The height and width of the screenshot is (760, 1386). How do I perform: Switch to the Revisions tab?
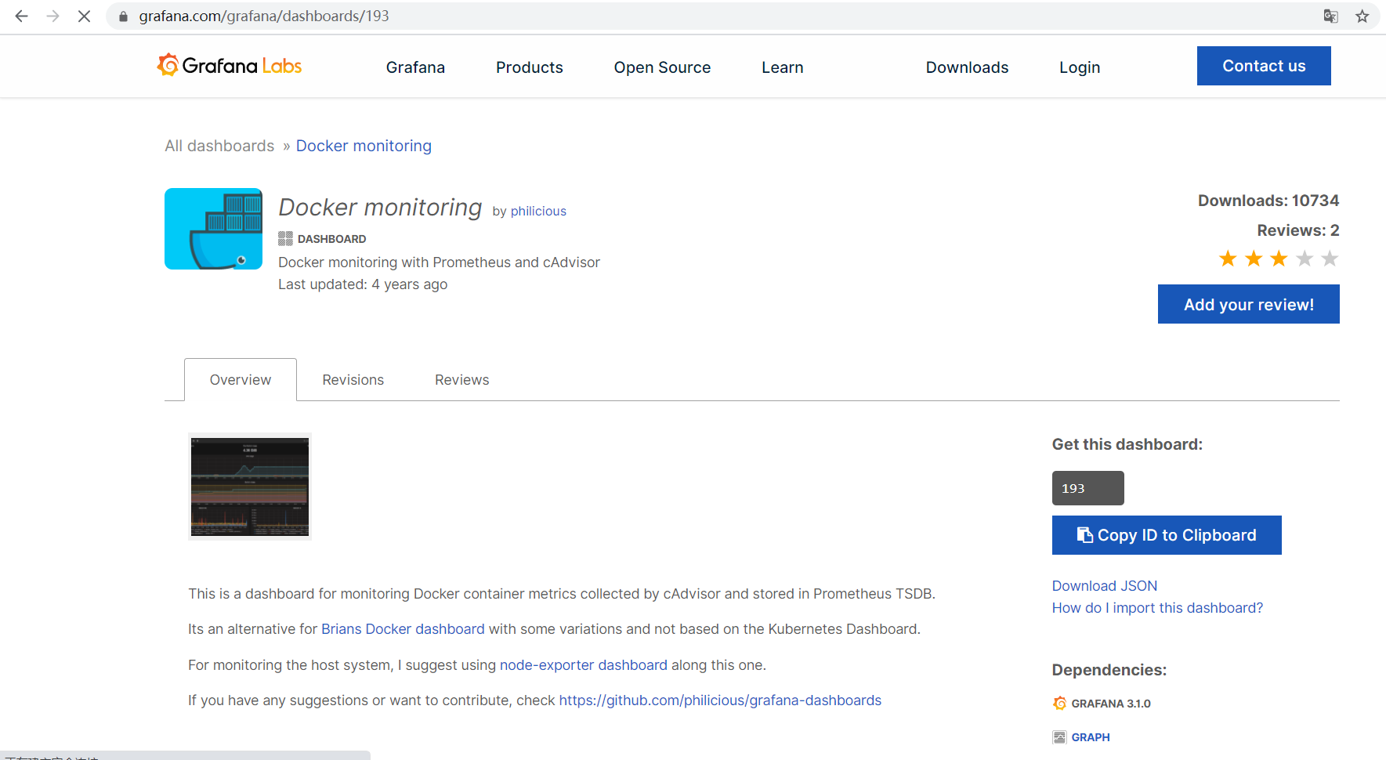pyautogui.click(x=353, y=379)
